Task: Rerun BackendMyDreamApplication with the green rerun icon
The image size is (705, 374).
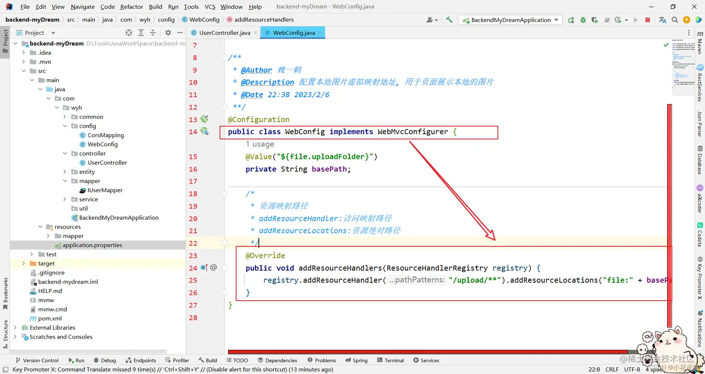Action: point(571,20)
